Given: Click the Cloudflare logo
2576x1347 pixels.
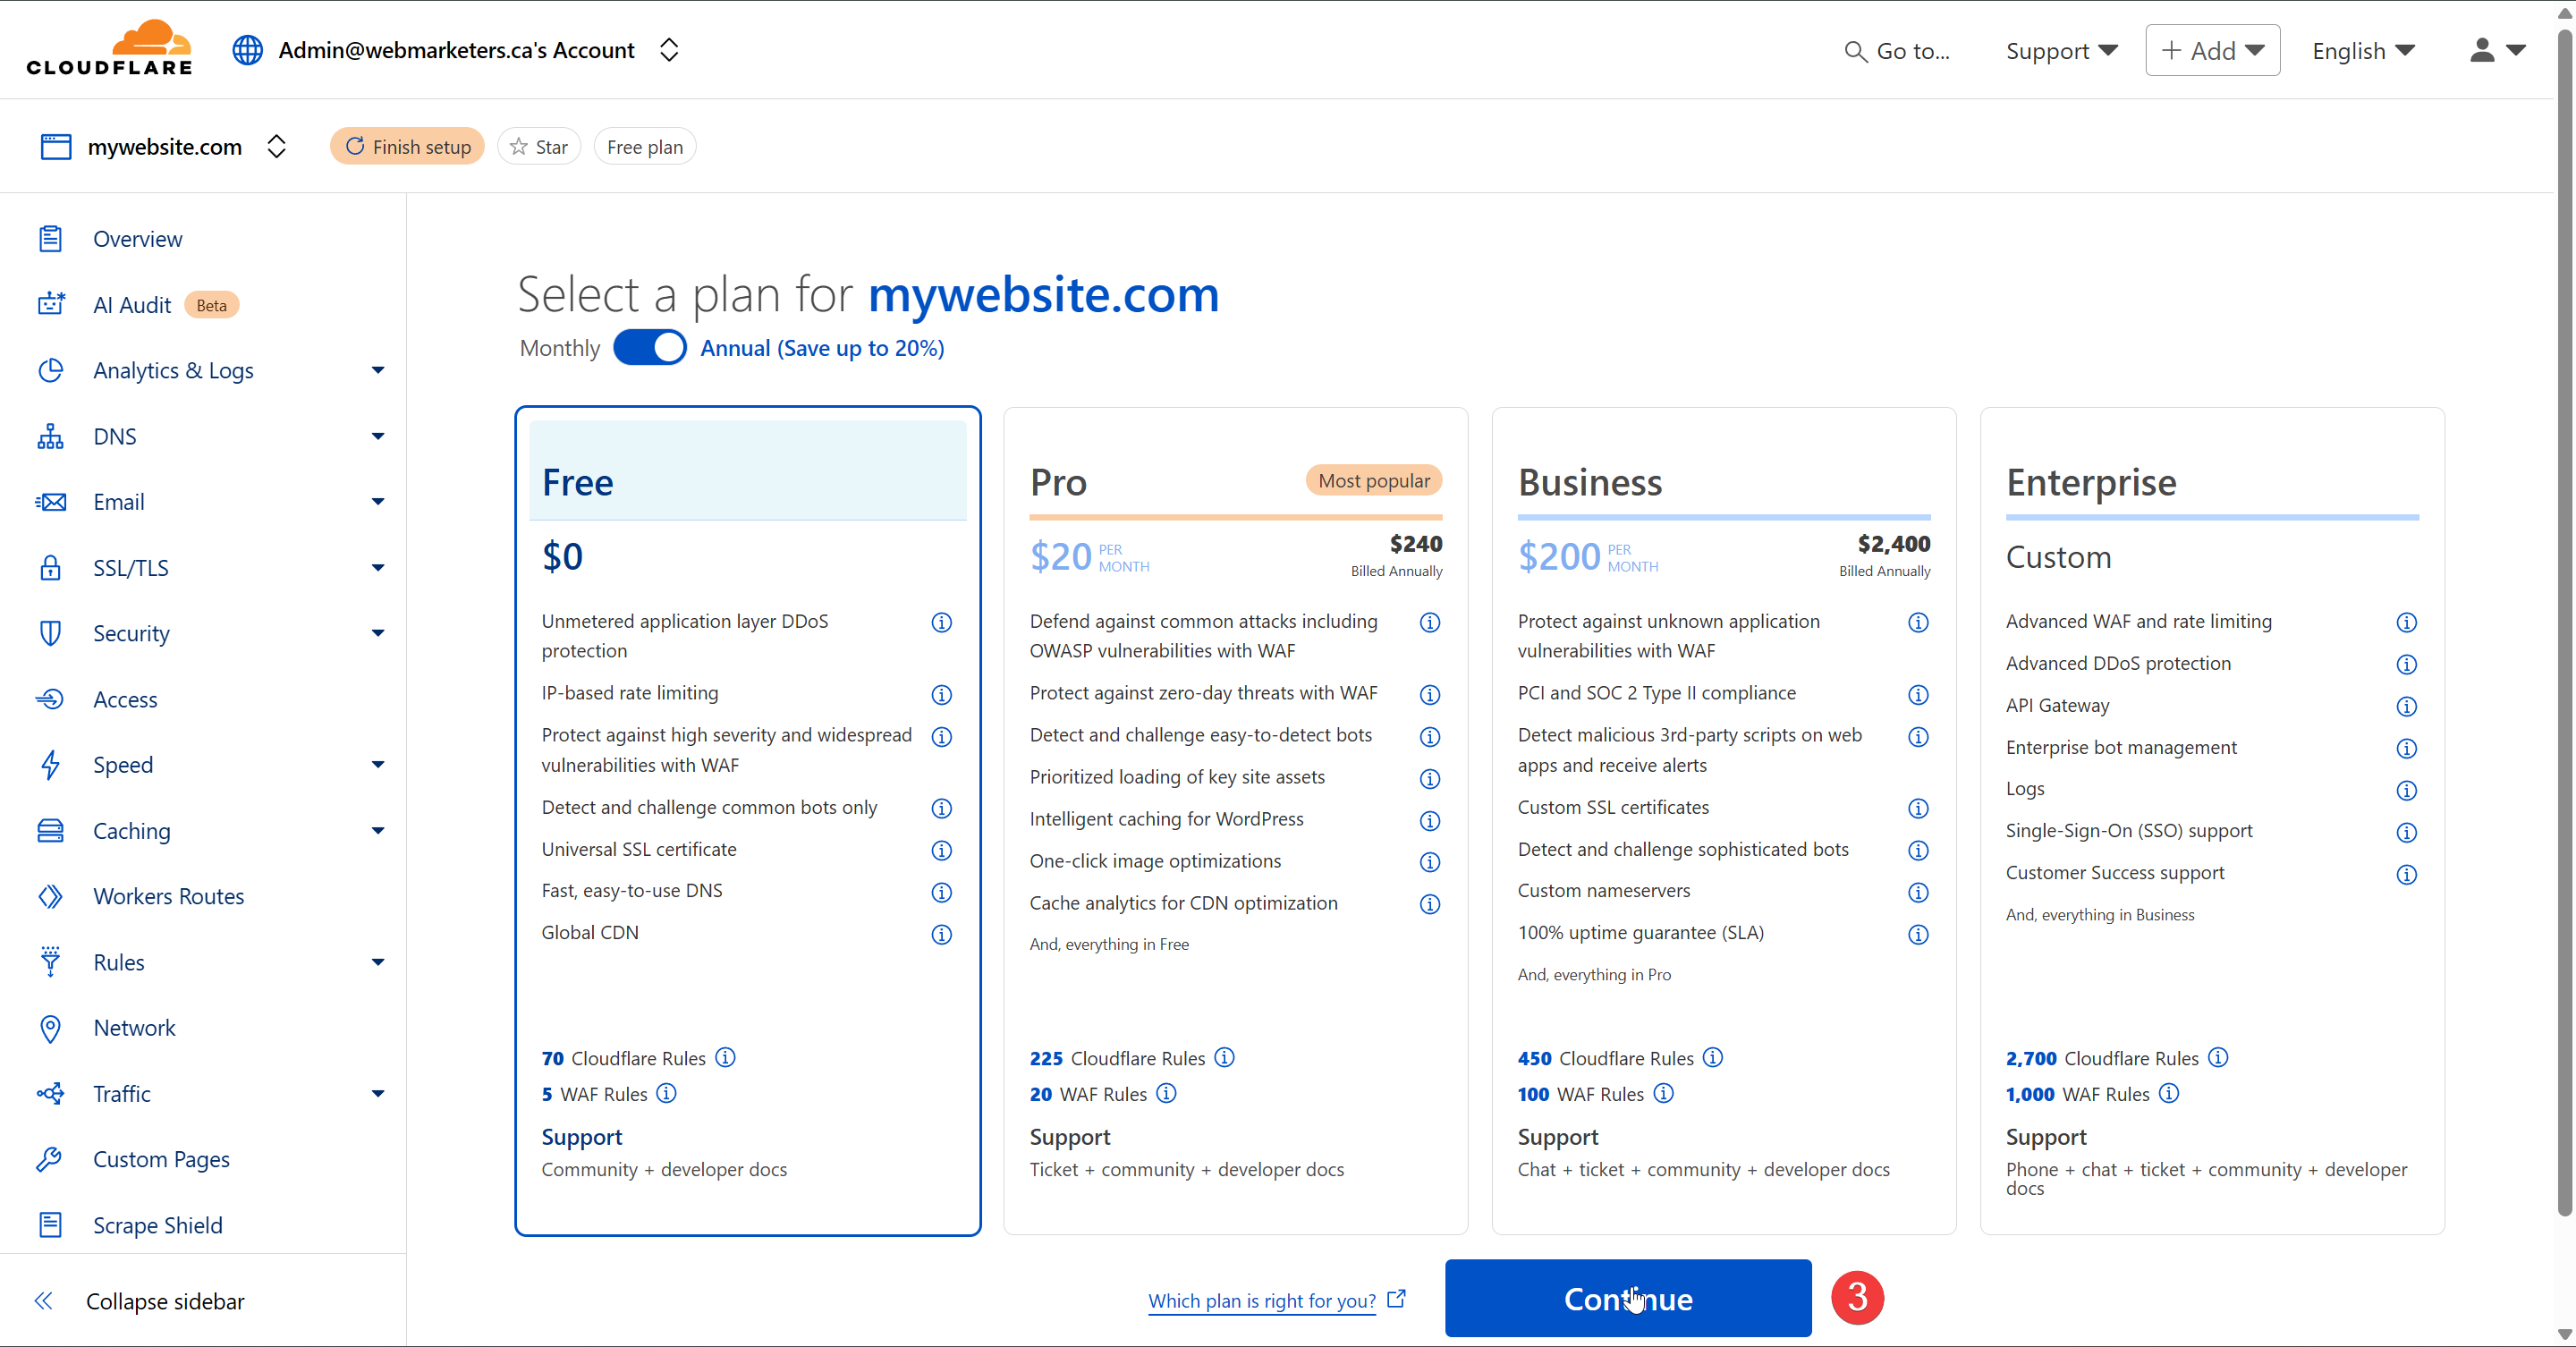Looking at the screenshot, I should click(x=109, y=48).
